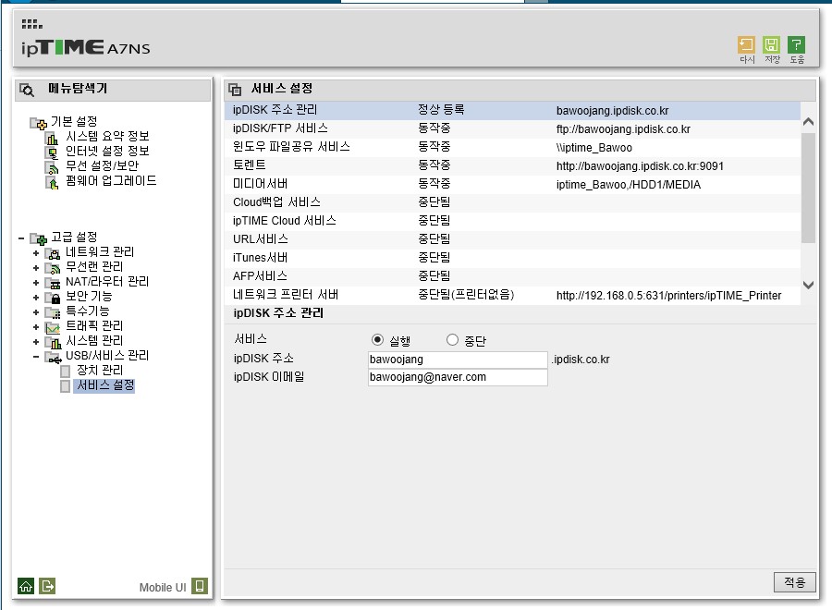This screenshot has height=610, width=832.
Task: Click the 기본 설정 folder icon
Action: tap(38, 123)
